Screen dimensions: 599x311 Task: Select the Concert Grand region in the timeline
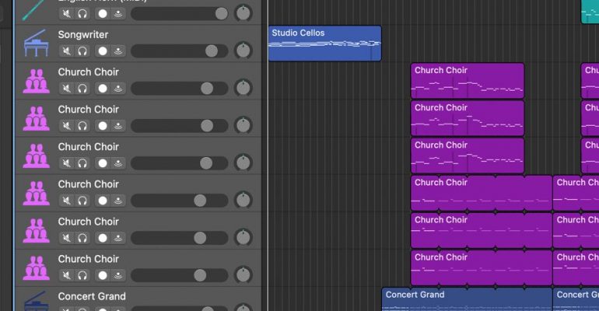[467, 299]
